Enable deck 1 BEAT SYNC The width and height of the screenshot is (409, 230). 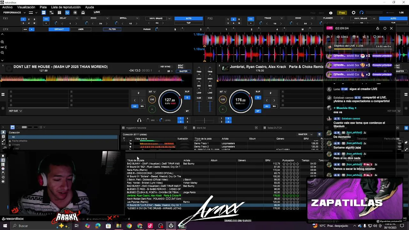181,66
